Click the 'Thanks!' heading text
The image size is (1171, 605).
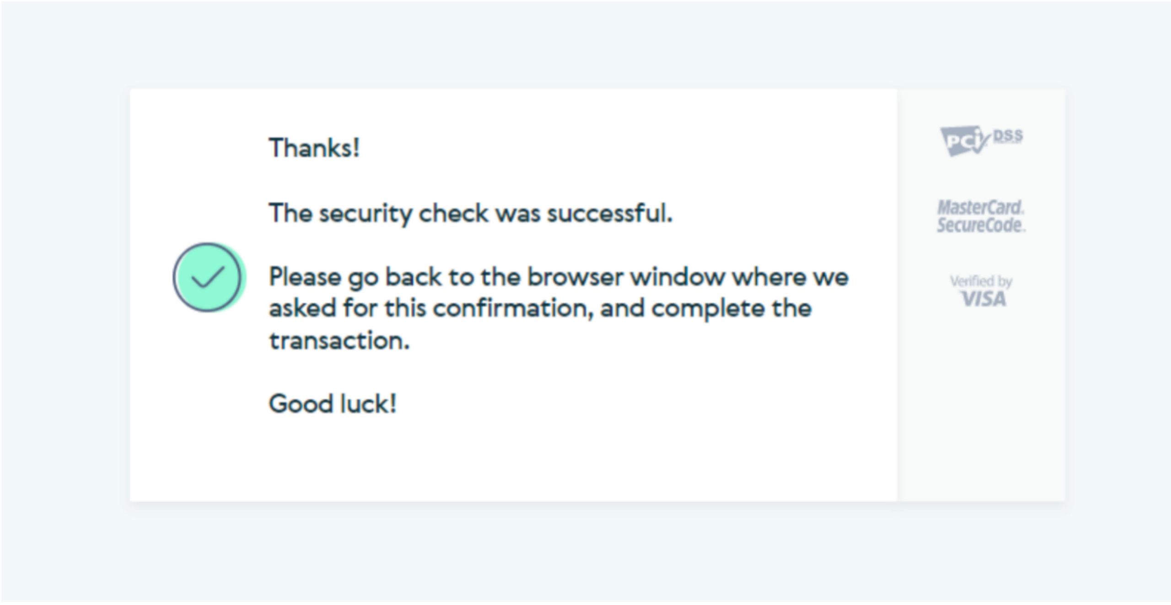point(314,148)
